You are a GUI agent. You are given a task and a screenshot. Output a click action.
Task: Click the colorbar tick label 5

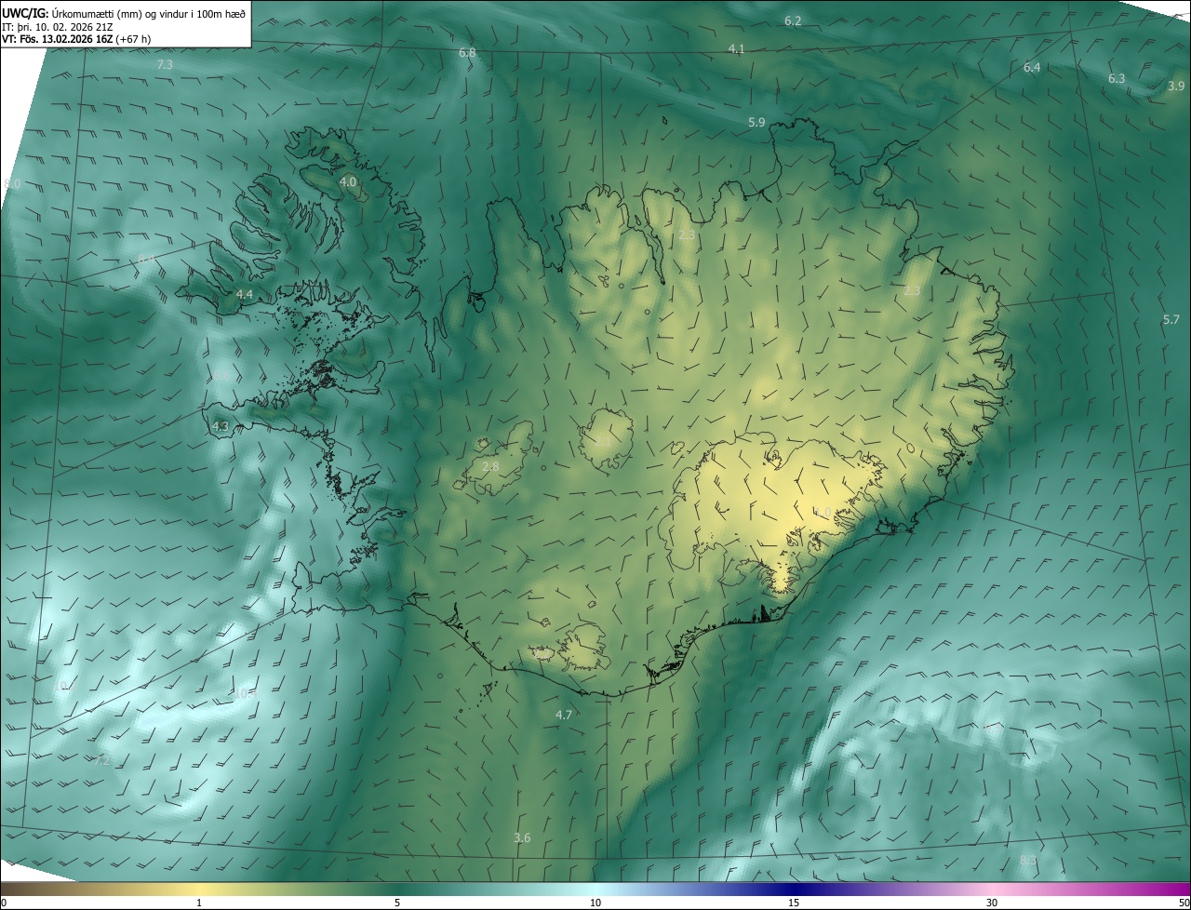[397, 903]
